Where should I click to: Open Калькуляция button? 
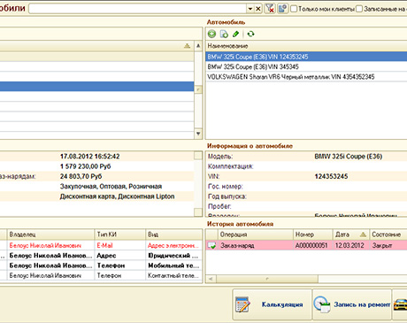[272, 304]
